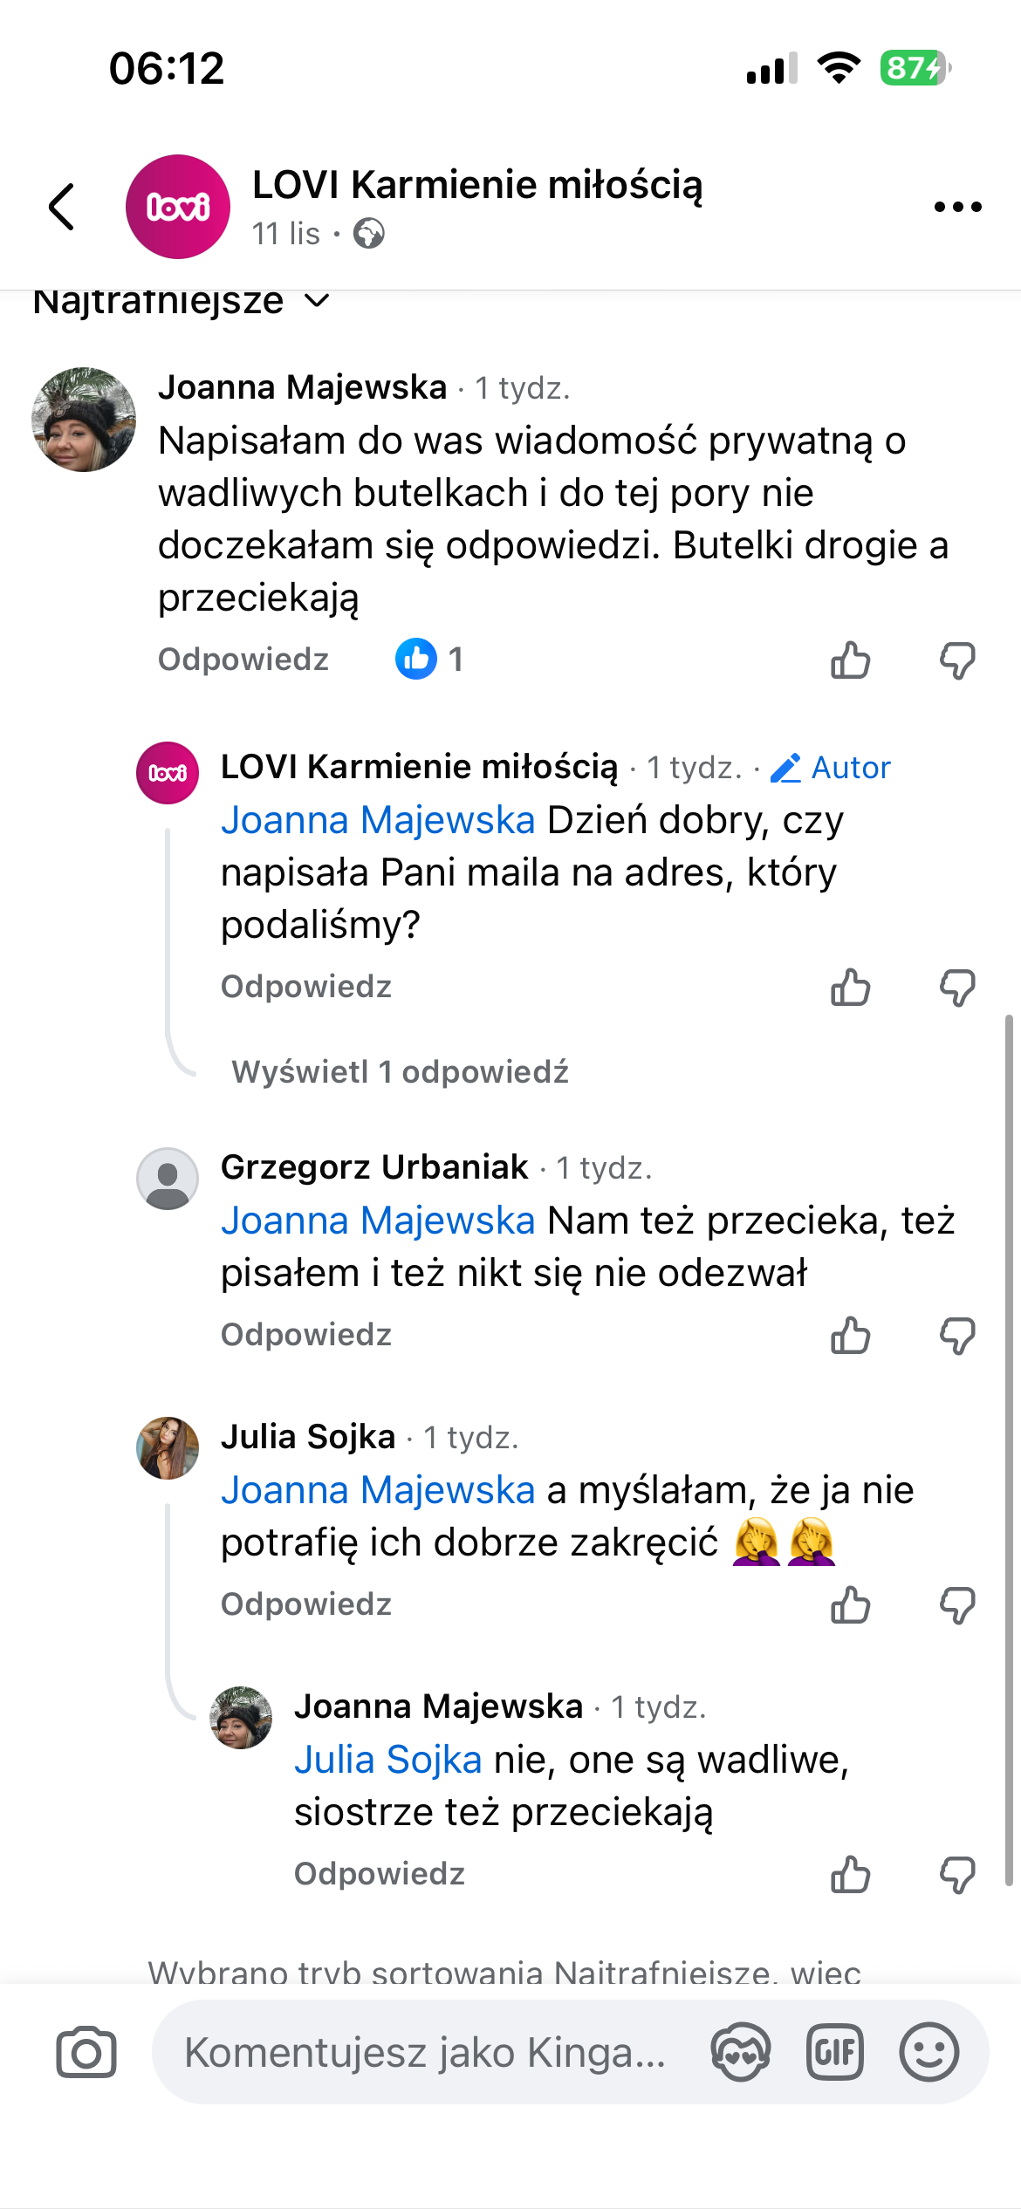This screenshot has height=2209, width=1021.
Task: Open the avatar sticker picker icon
Action: click(740, 2052)
